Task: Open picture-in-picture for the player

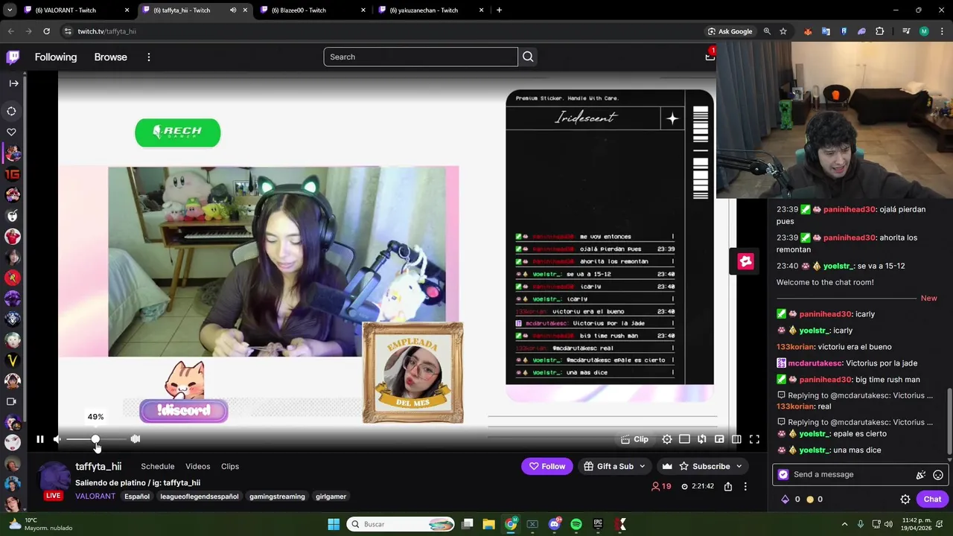Action: point(719,439)
